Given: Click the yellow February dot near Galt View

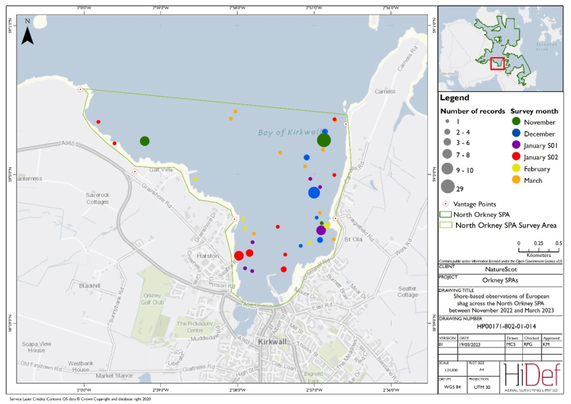Looking at the screenshot, I should point(195,179).
